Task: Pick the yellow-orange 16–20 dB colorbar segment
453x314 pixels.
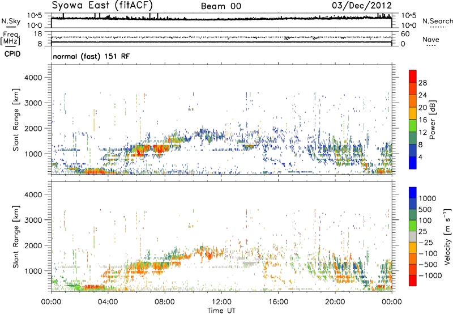Action: coord(413,113)
